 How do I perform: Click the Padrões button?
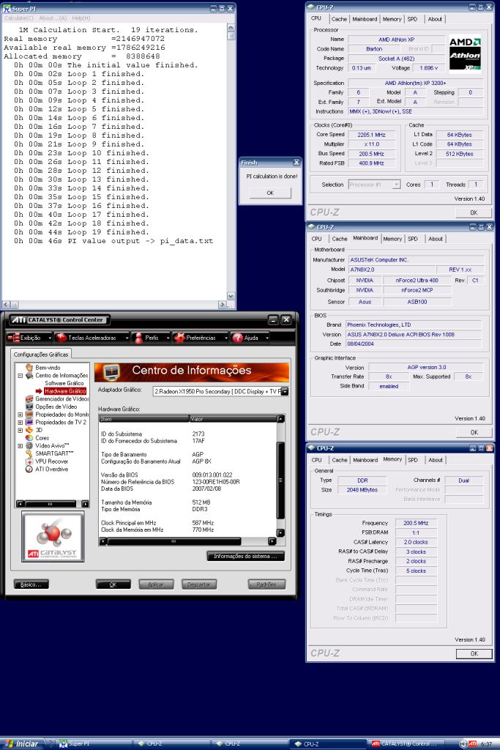point(266,584)
